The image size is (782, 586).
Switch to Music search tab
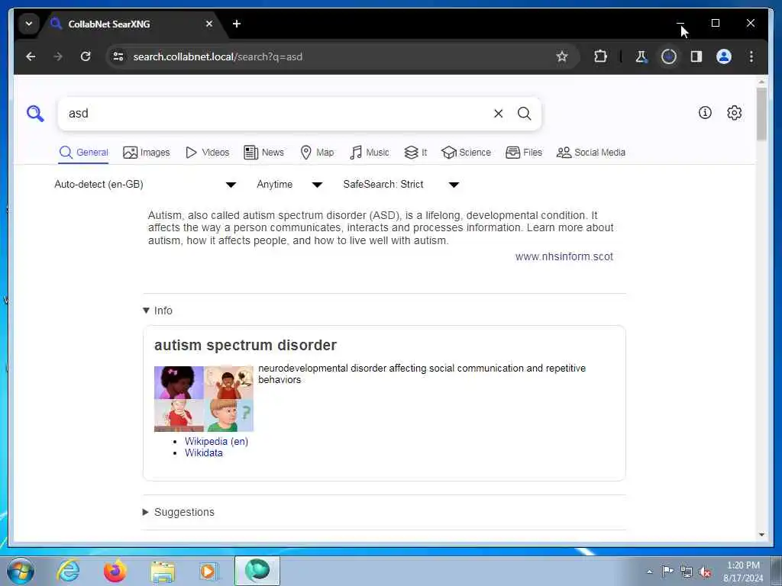click(x=370, y=153)
